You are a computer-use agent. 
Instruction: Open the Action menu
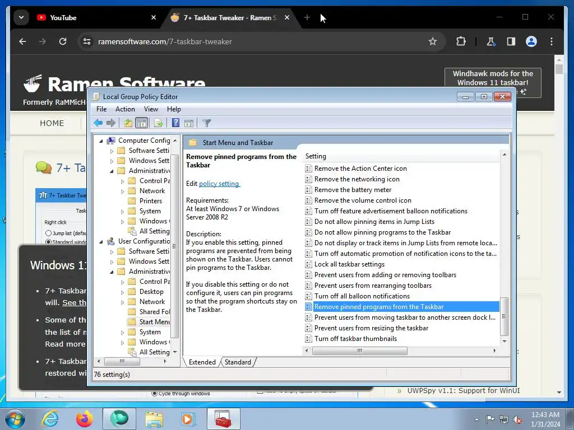point(125,109)
